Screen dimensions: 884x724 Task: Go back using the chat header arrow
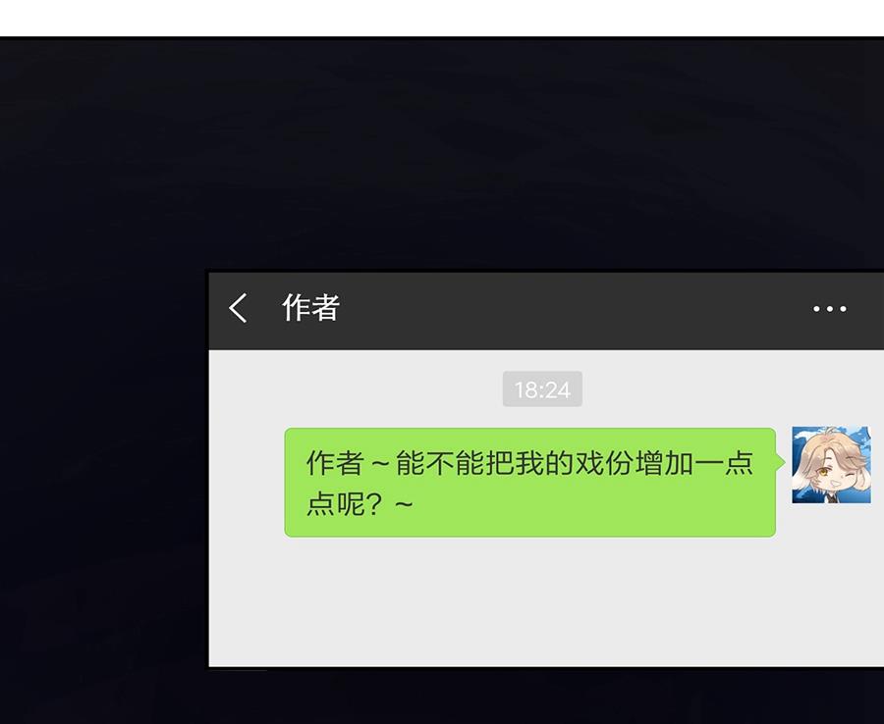(x=238, y=308)
